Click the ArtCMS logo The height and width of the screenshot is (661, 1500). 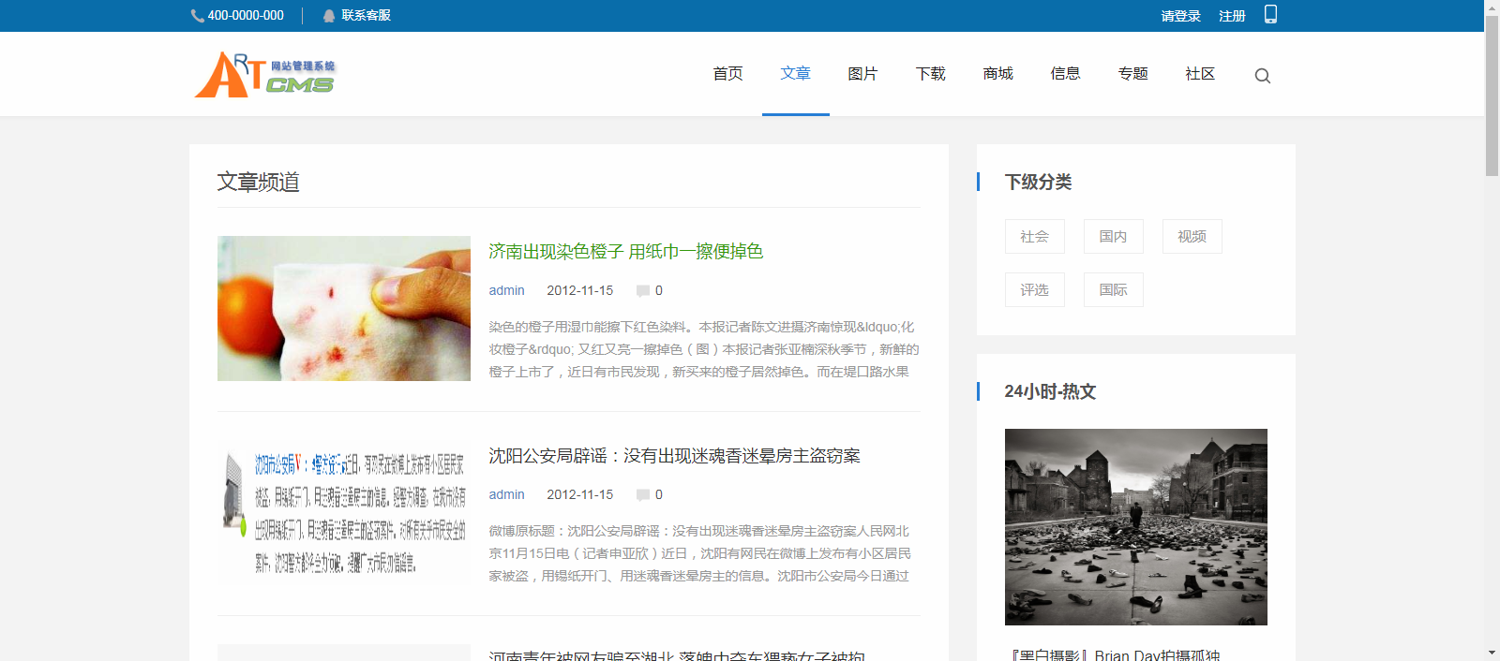tap(264, 75)
